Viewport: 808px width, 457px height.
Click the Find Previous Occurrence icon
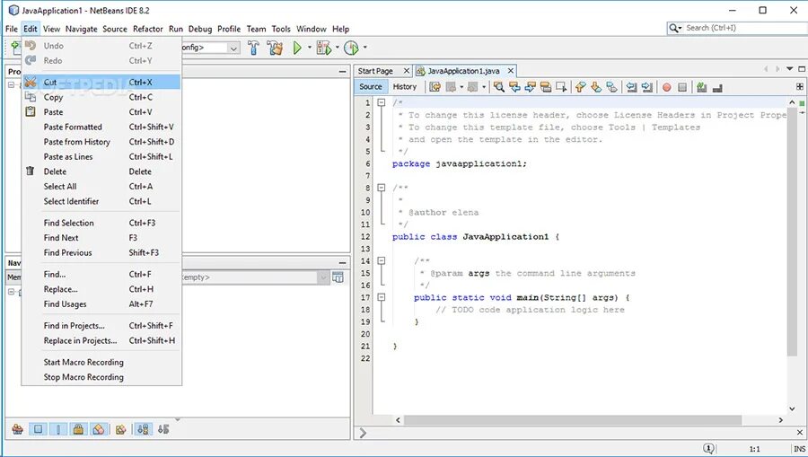coord(514,87)
